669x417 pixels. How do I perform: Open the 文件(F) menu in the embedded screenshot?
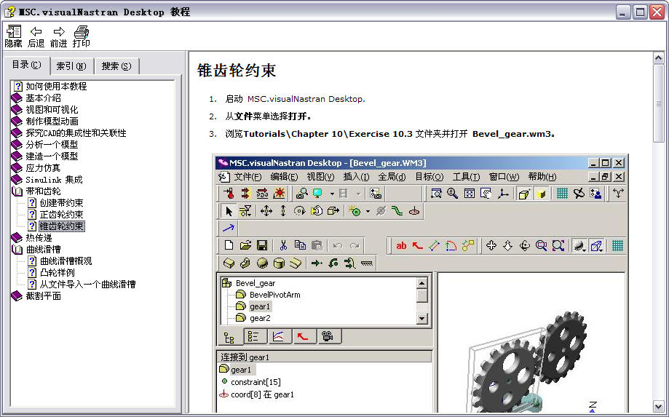point(248,177)
